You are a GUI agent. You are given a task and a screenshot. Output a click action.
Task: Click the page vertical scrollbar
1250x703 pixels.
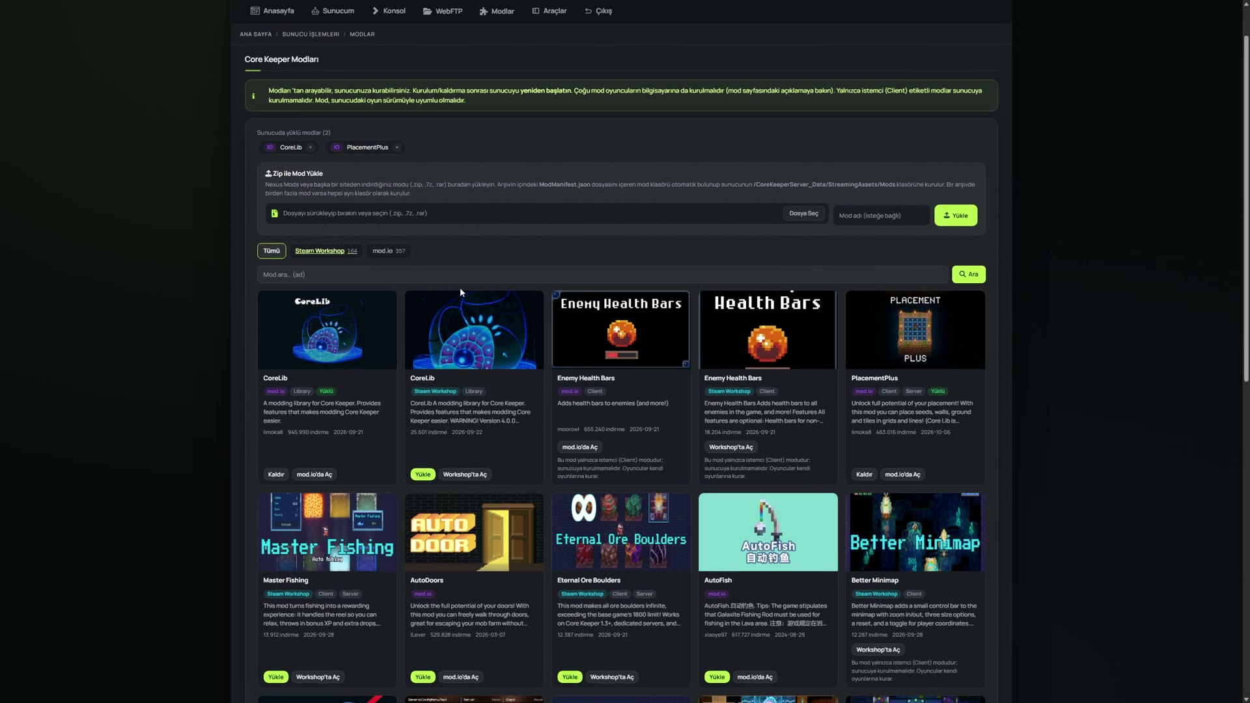point(1246,208)
